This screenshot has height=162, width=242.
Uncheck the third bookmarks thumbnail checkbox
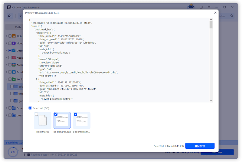click(75, 114)
